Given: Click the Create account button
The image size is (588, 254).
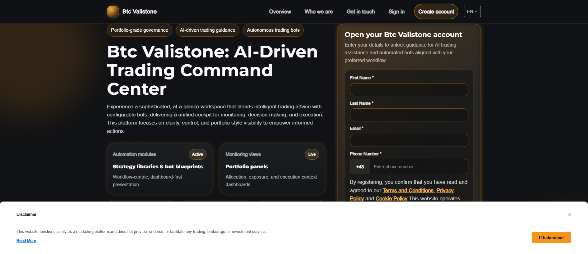Looking at the screenshot, I should (x=436, y=11).
